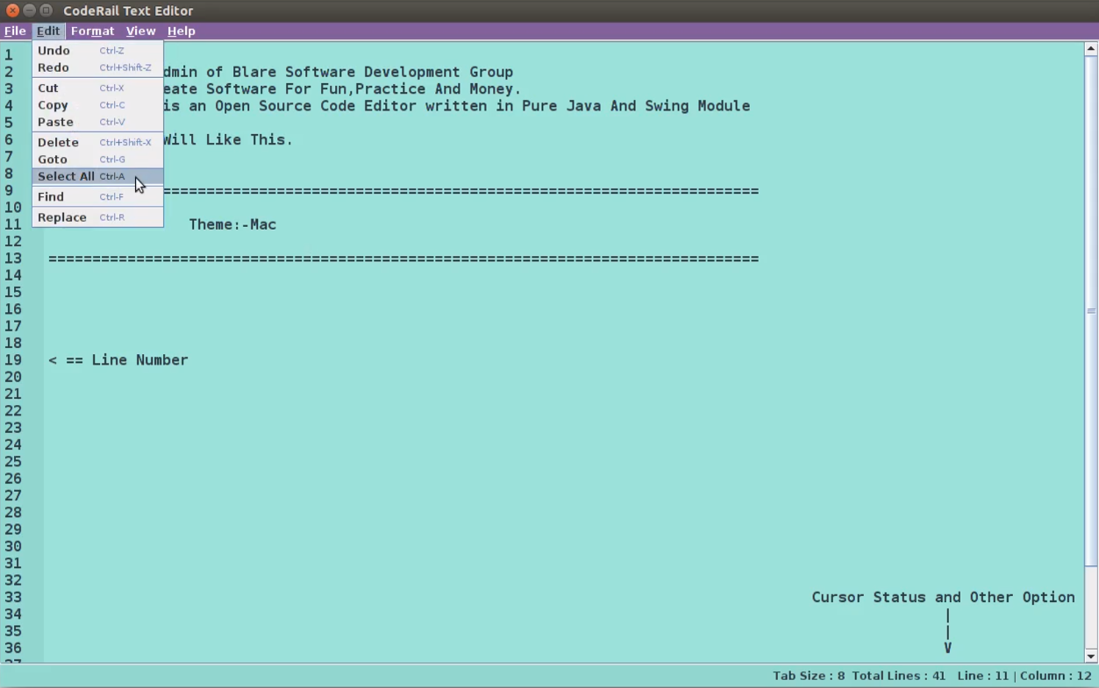Click the 'Theme:-Mac' text line
Image resolution: width=1099 pixels, height=688 pixels.
[232, 224]
